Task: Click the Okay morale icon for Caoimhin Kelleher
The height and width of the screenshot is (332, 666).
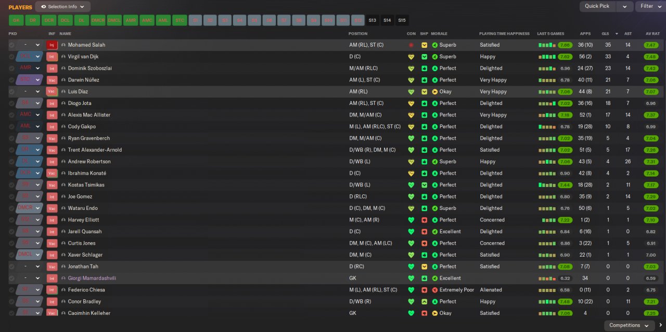Action: coord(435,313)
